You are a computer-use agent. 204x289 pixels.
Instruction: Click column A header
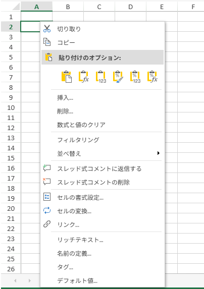point(36,7)
